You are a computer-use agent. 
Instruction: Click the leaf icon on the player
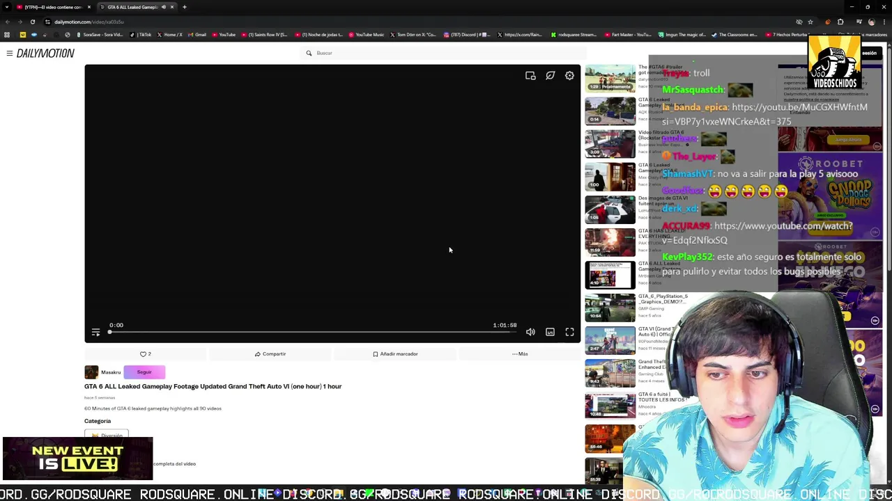click(x=550, y=76)
